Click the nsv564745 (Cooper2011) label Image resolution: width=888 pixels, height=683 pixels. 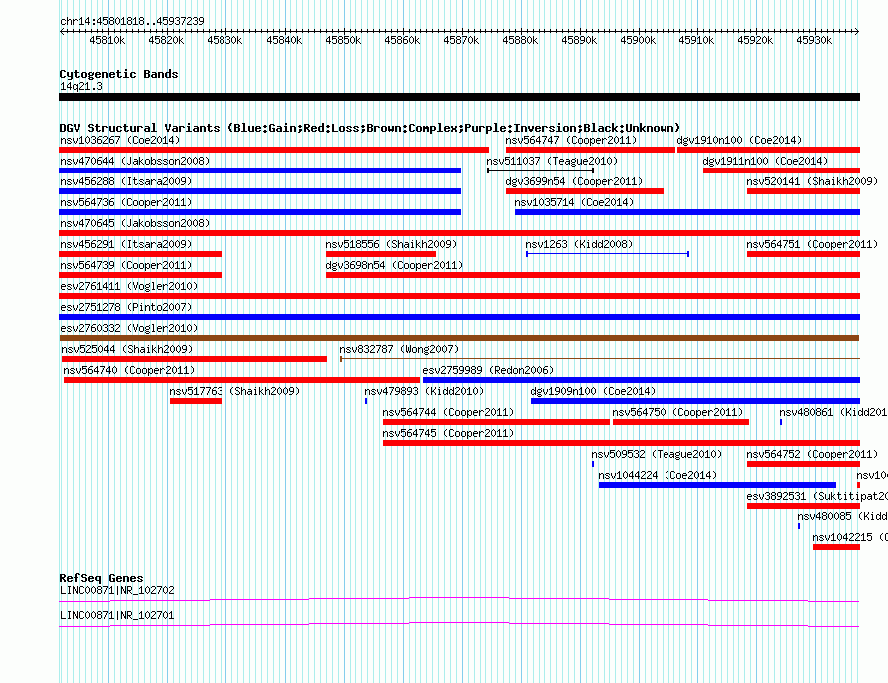click(448, 433)
